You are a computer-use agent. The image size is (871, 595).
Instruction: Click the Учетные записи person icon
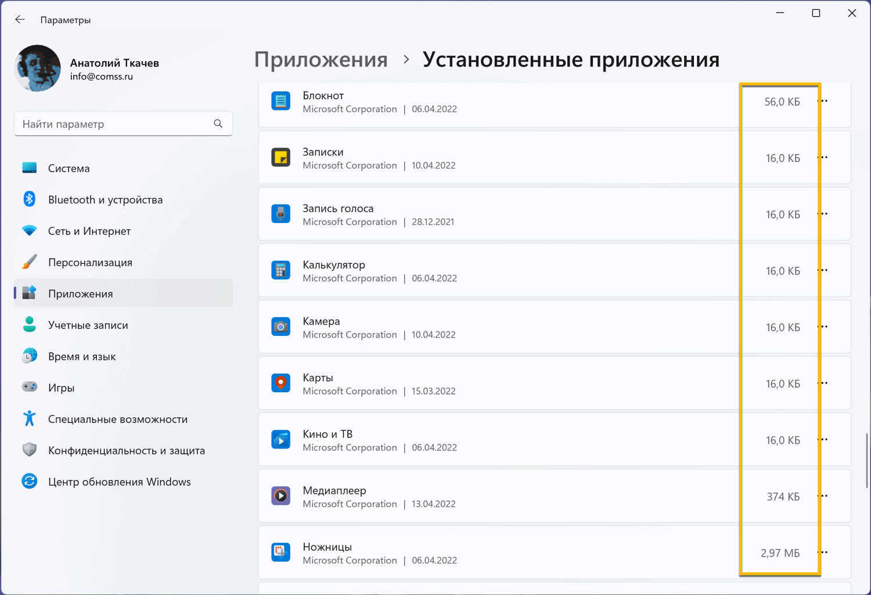pos(30,325)
